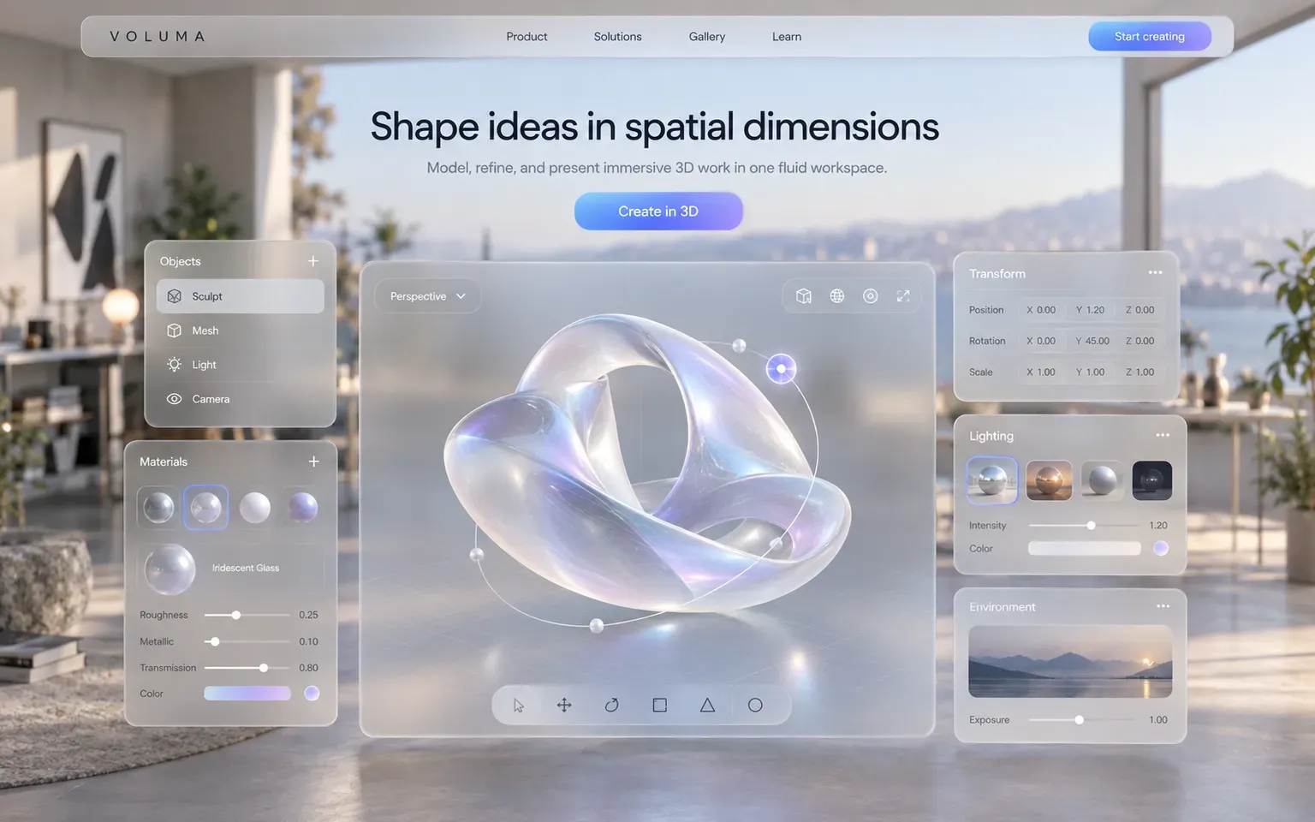1315x822 pixels.
Task: Select the triangle shape tool
Action: pos(707,706)
